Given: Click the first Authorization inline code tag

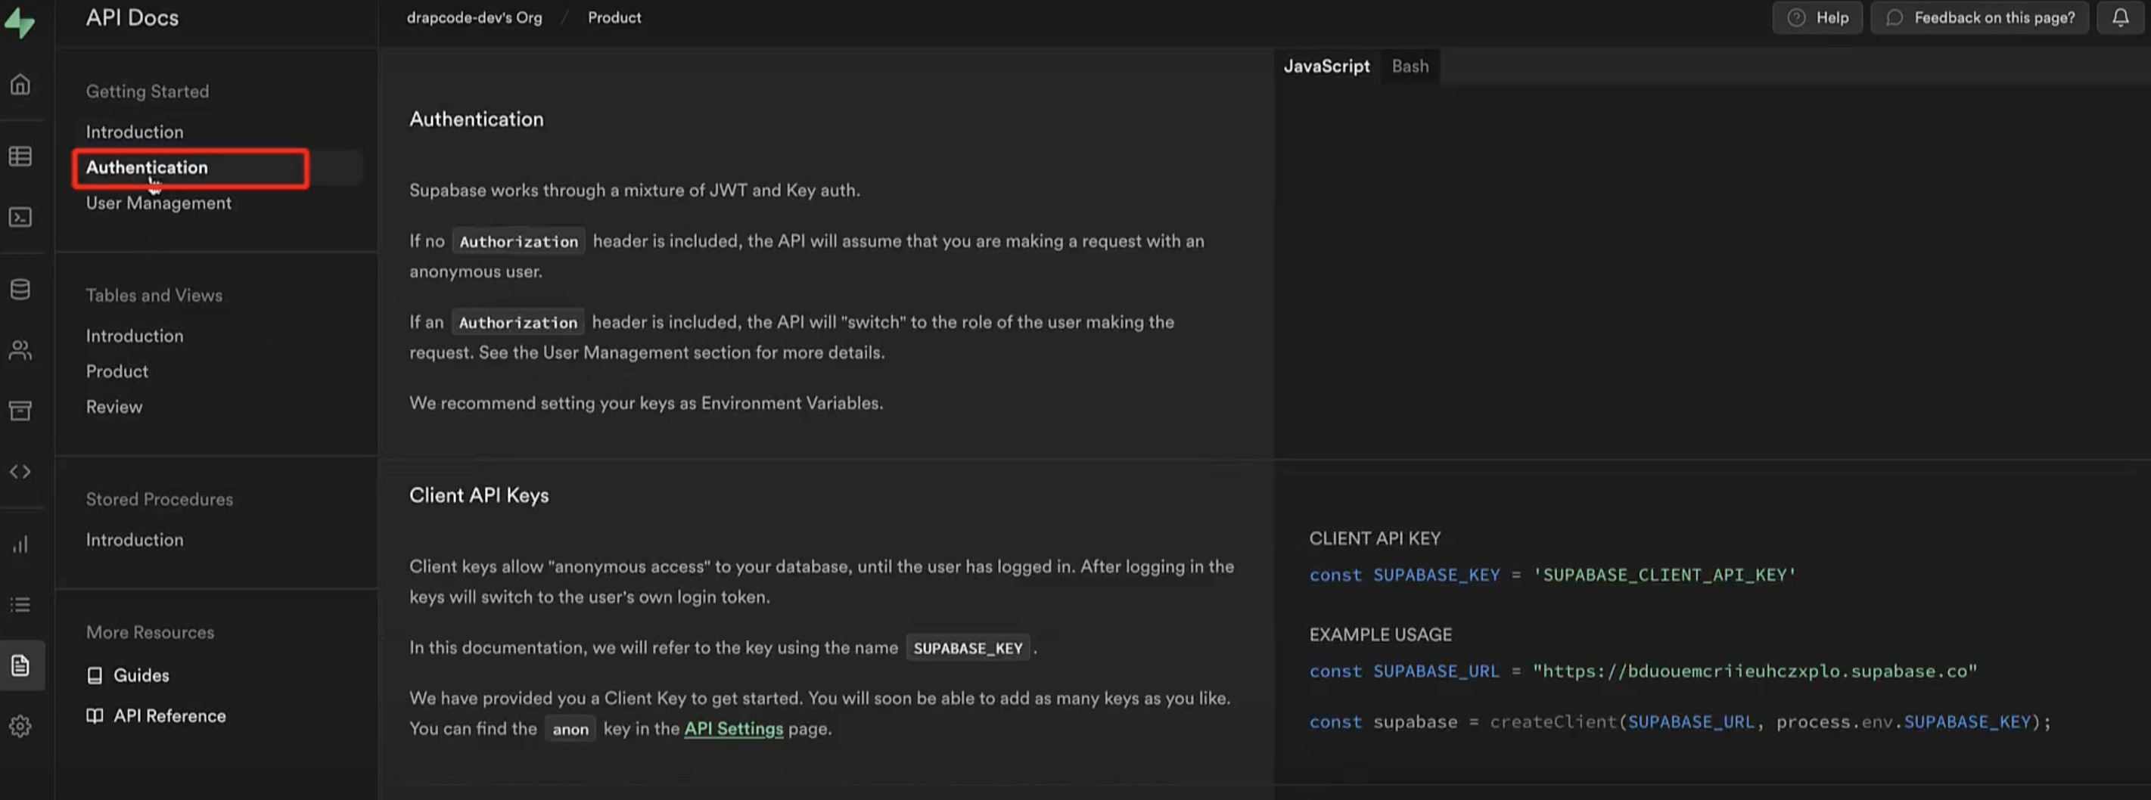Looking at the screenshot, I should pos(518,242).
